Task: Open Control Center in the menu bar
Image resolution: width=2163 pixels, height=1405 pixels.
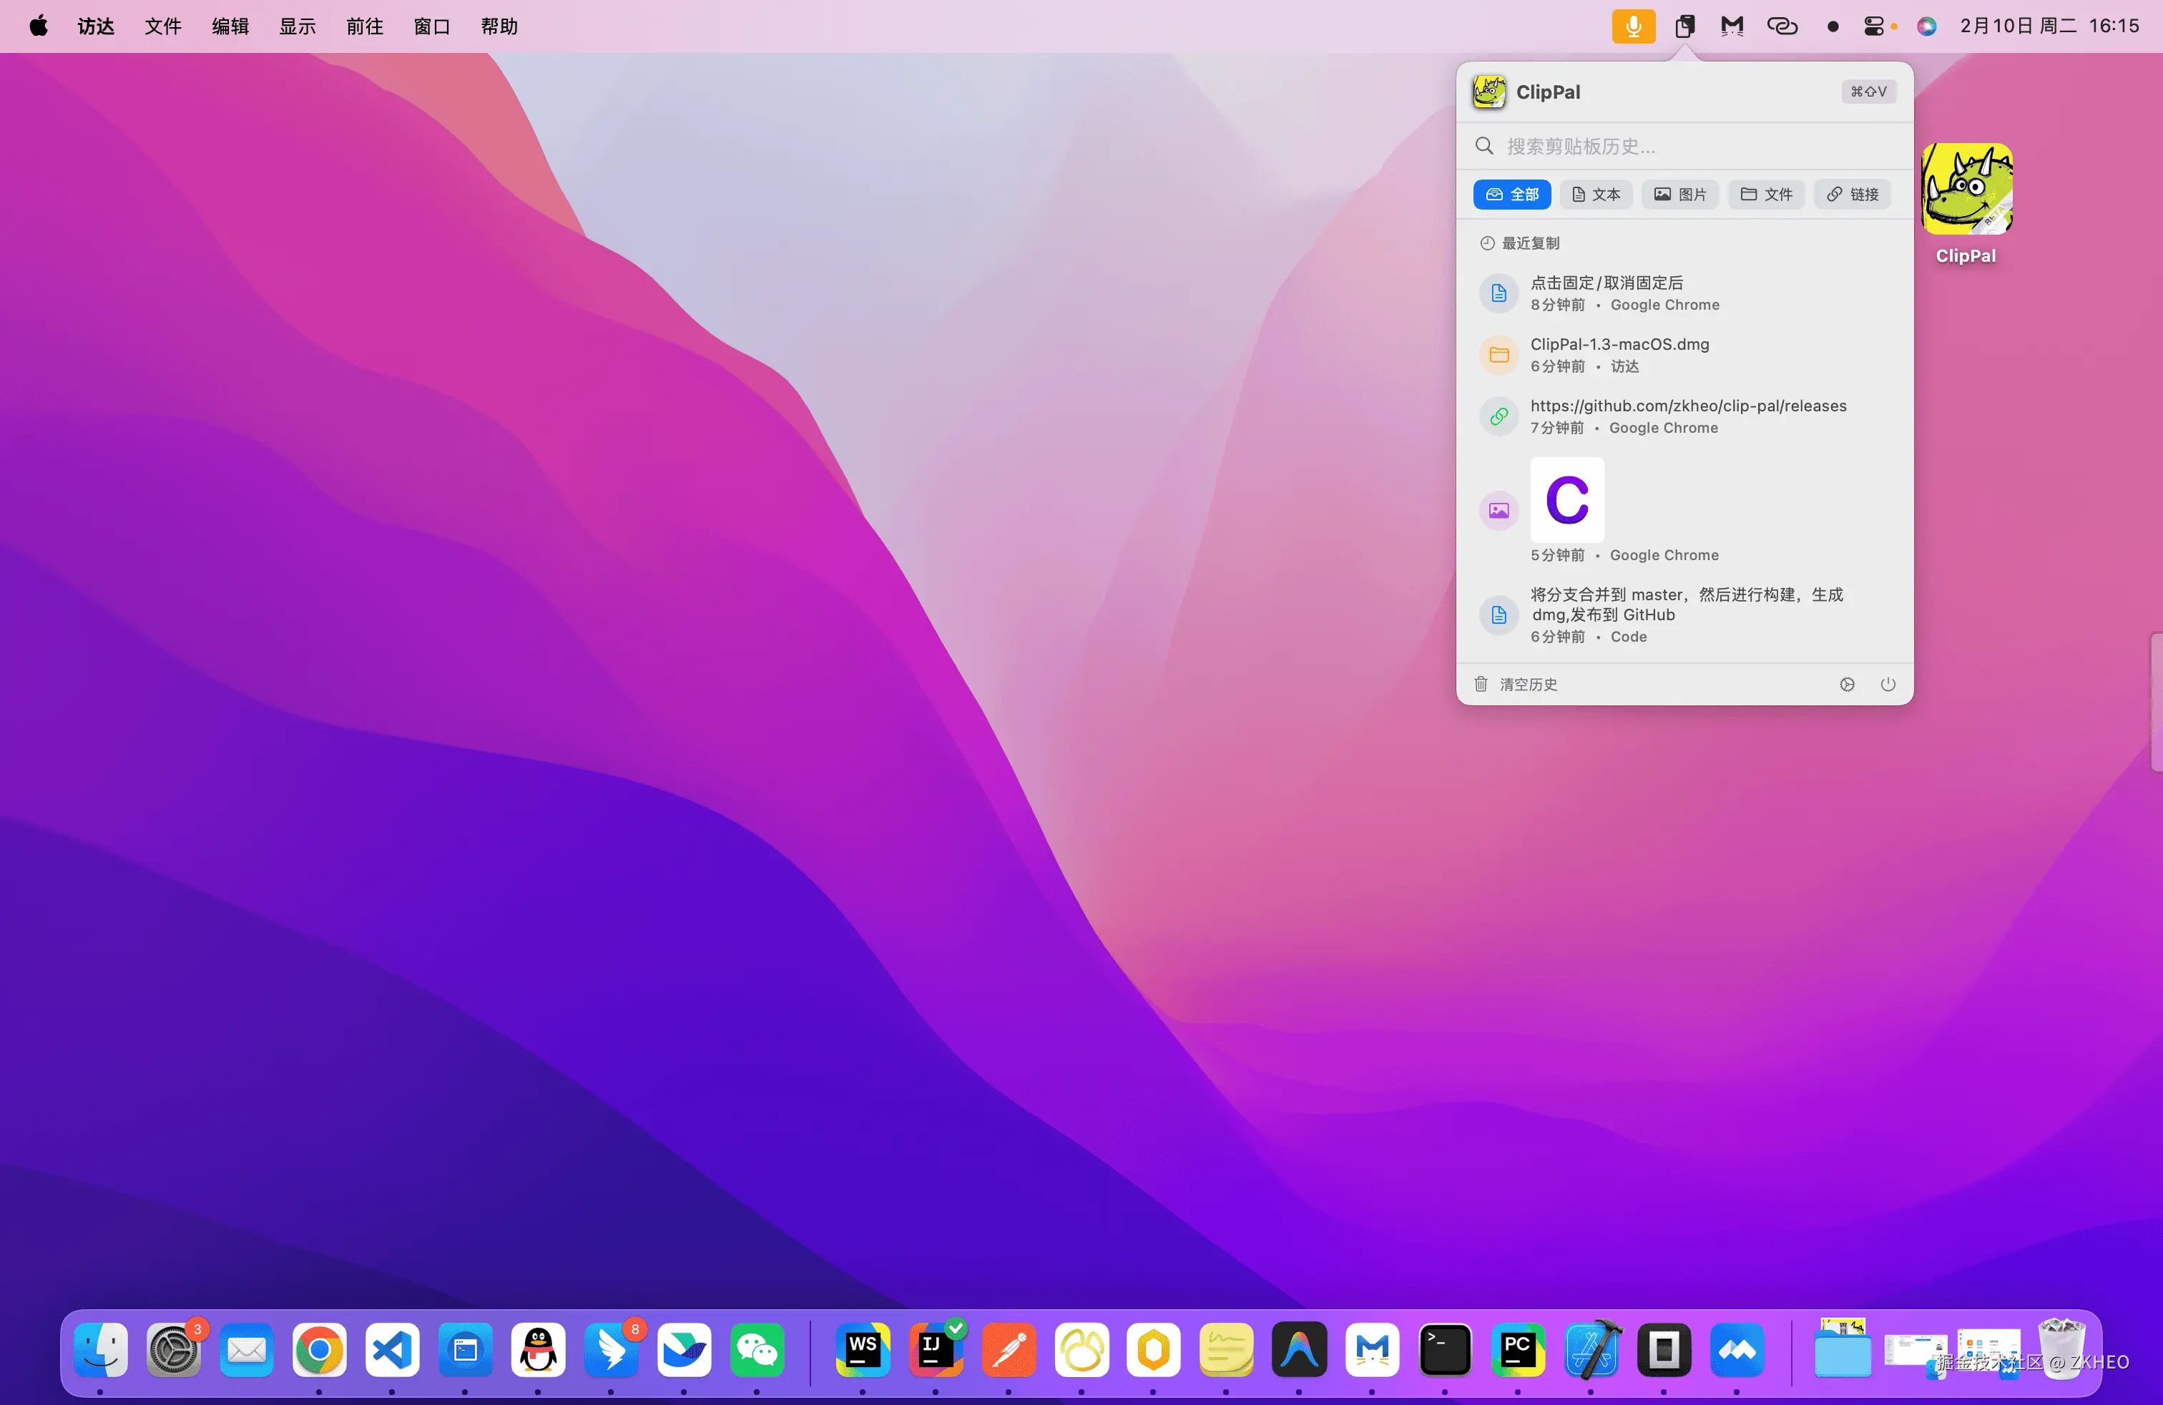Action: tap(1873, 26)
